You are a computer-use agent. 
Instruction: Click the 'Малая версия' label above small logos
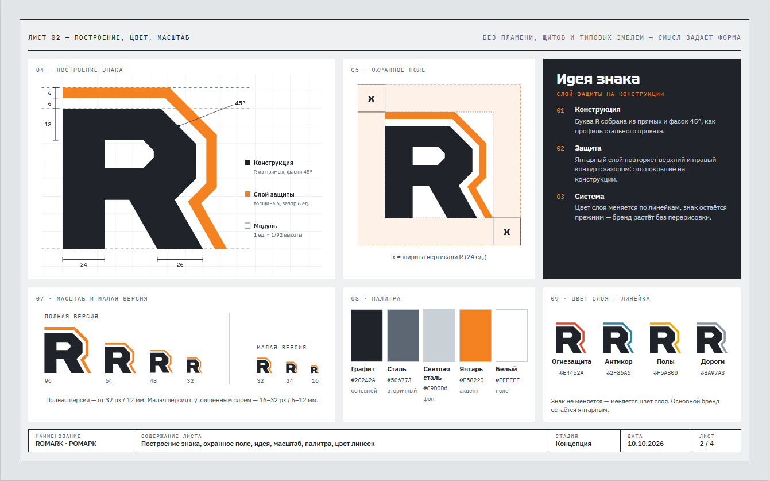click(281, 348)
